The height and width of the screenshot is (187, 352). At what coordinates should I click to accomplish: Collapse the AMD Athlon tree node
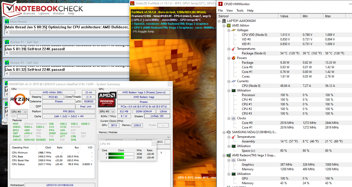[224, 25]
